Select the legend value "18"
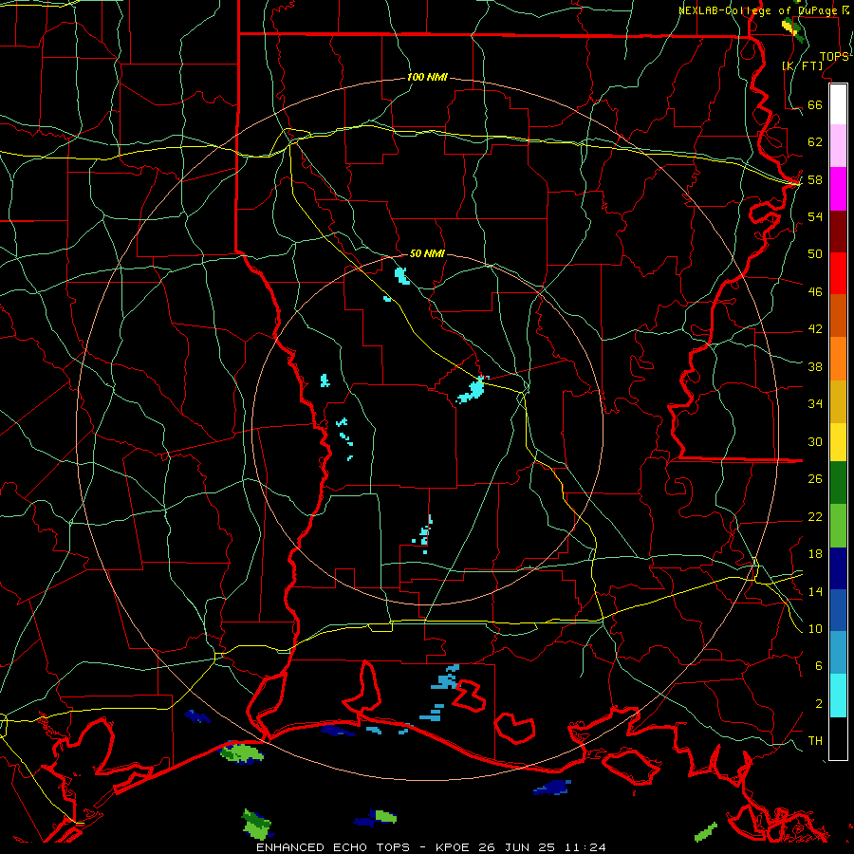Viewport: 854px width, 854px height. (815, 554)
